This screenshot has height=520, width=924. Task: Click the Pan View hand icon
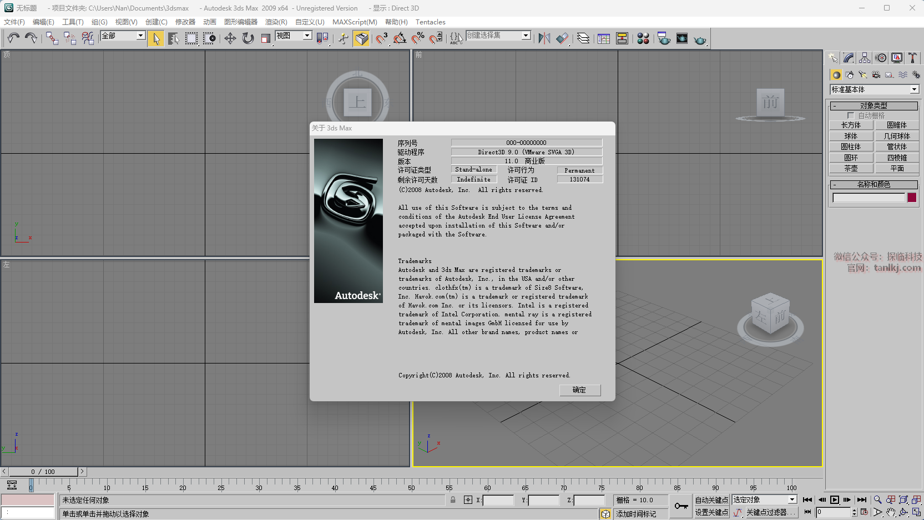point(891,512)
